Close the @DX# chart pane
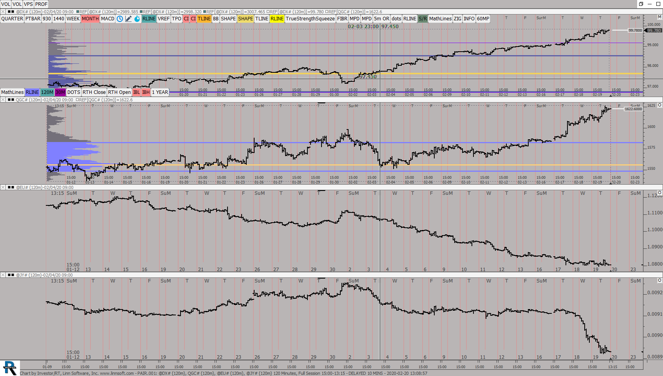The height and width of the screenshot is (376, 663). tap(3, 12)
